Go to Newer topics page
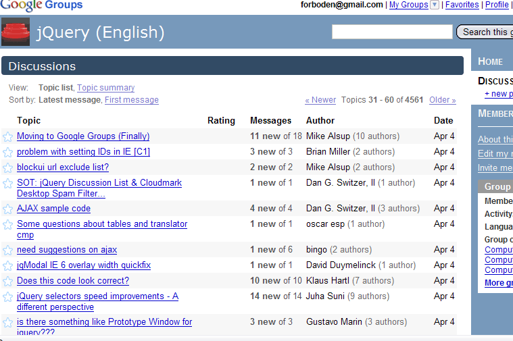Image resolution: width=513 pixels, height=341 pixels. [320, 100]
